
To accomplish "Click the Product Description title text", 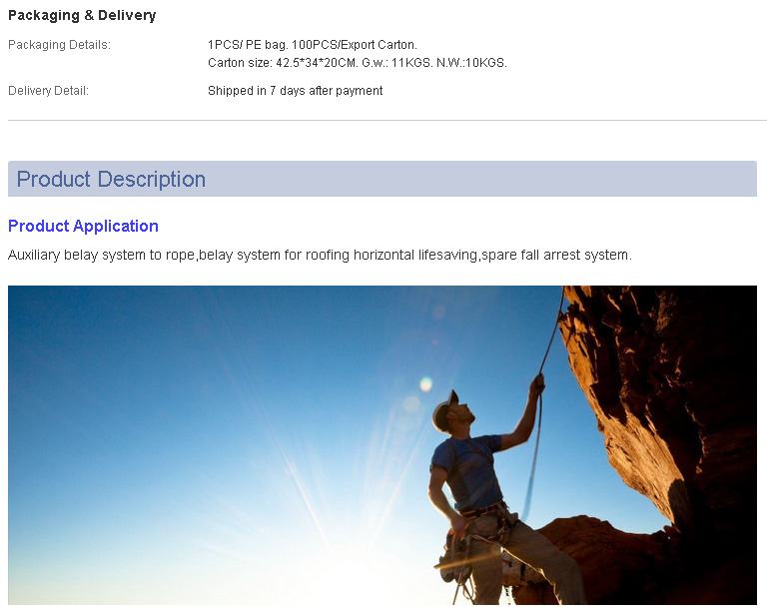I will point(111,179).
